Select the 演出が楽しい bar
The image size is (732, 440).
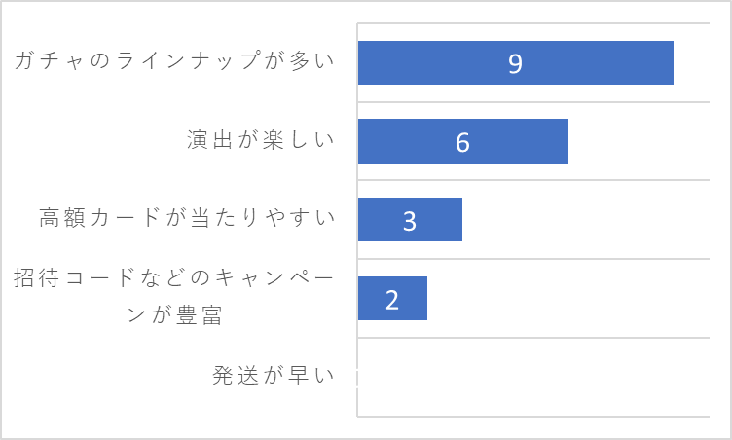coord(463,141)
